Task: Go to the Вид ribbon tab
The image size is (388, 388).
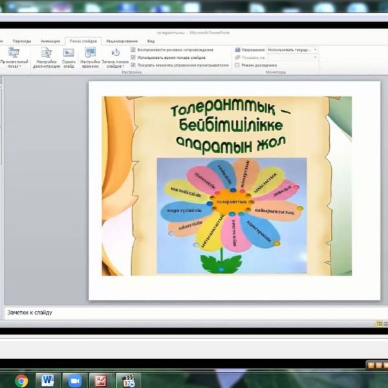Action: click(x=151, y=41)
